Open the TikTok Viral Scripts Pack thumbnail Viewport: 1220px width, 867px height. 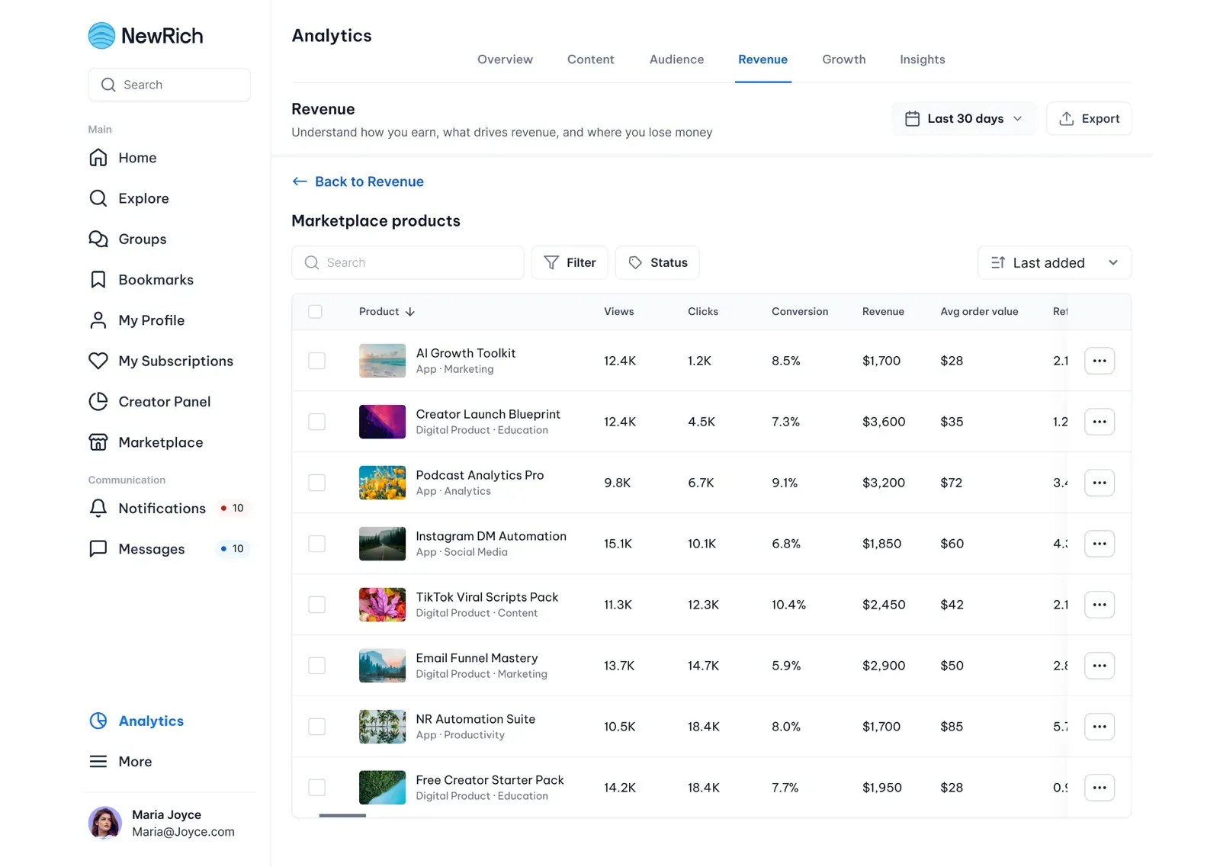[x=382, y=605]
